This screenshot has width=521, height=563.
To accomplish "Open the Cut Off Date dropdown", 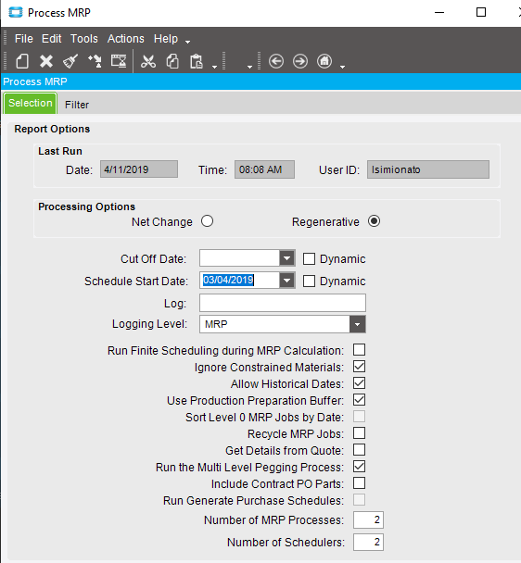I will click(x=287, y=258).
